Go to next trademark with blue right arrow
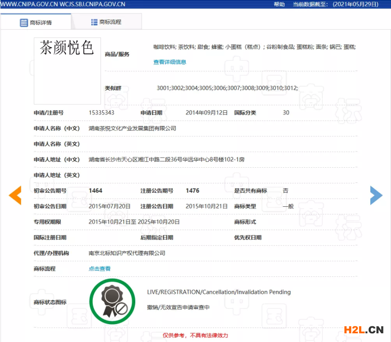This screenshot has width=391, height=342. 376,195
